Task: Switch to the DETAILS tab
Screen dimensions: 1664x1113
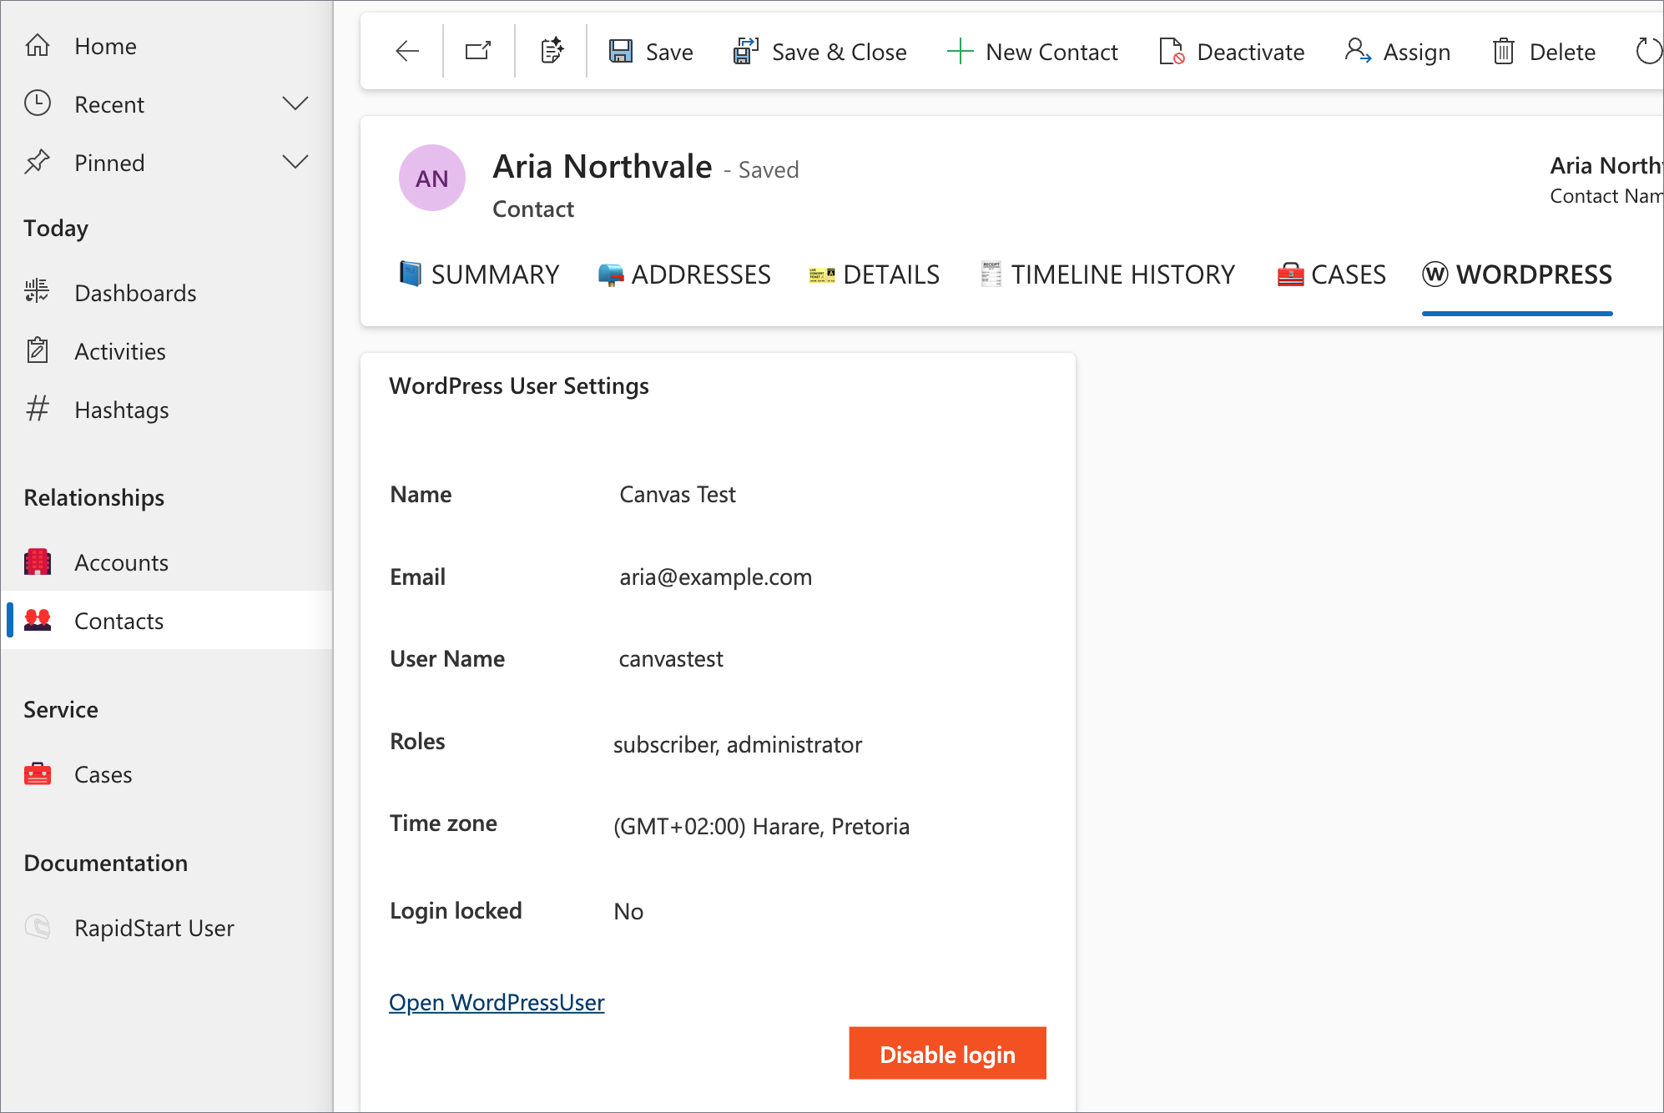Action: click(x=874, y=274)
